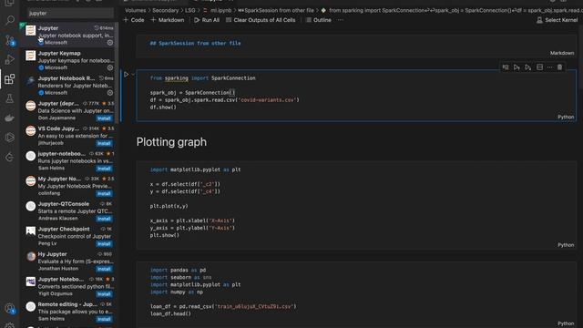Open manage gear for Jupyter Notebook Renderers
Image resolution: width=583 pixels, height=328 pixels.
(x=110, y=93)
